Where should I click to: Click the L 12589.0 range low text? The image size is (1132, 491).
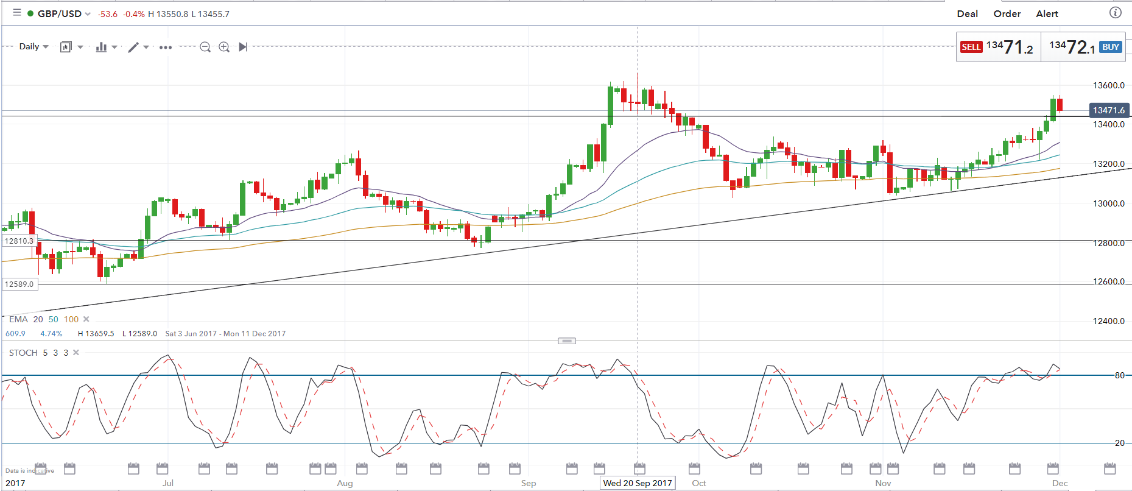point(139,333)
